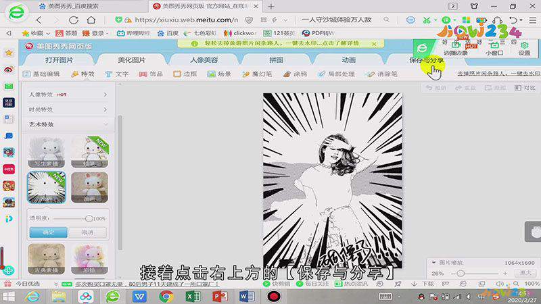Choose the 边框 frame tool
The width and height of the screenshot is (541, 304).
pos(185,74)
